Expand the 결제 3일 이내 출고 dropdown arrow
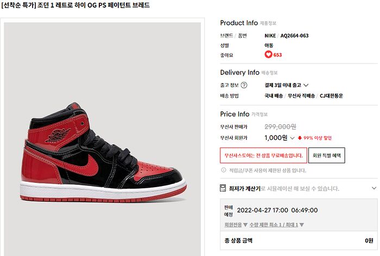380x256 pixels. coord(306,85)
